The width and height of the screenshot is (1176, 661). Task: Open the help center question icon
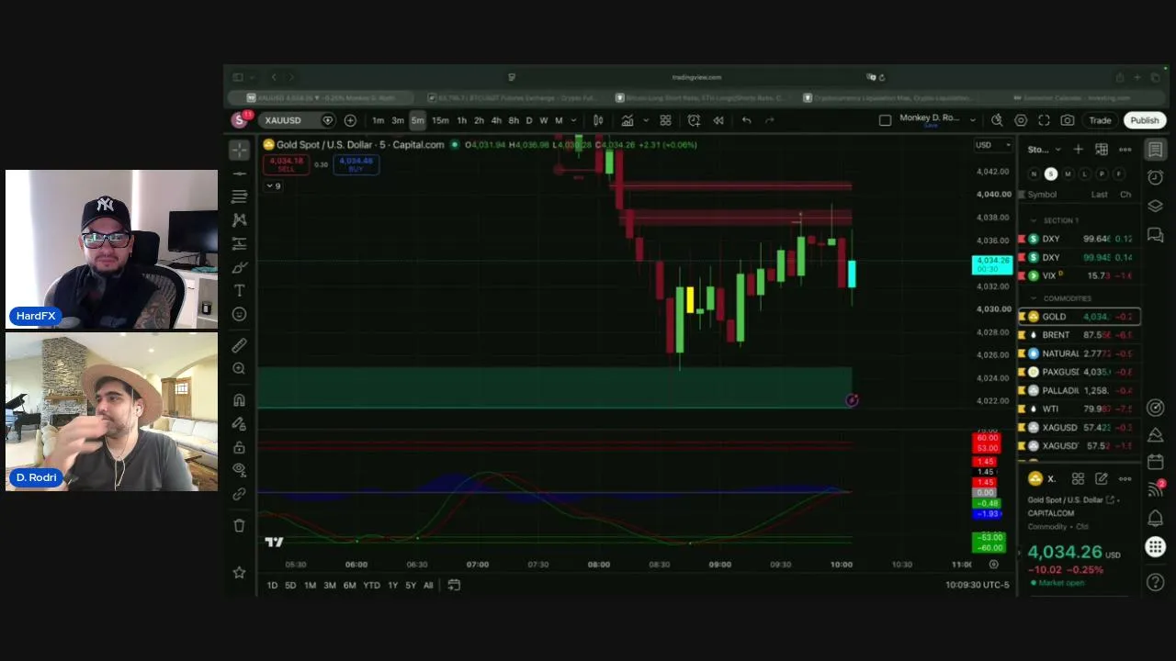[1156, 582]
